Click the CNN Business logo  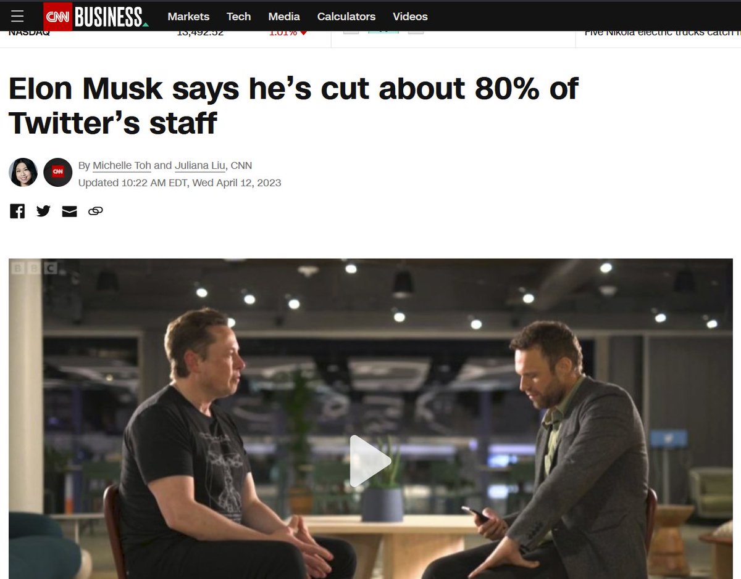96,17
